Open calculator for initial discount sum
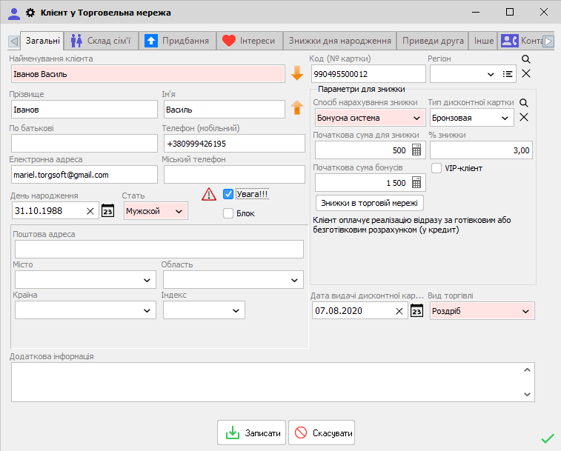Image resolution: width=561 pixels, height=451 pixels. pos(416,150)
